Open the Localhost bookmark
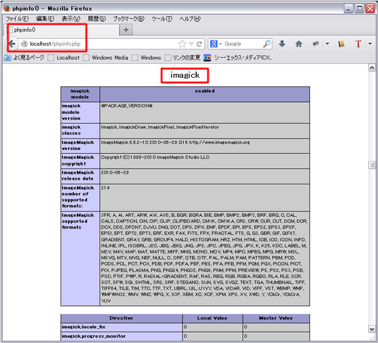The height and width of the screenshot is (343, 378). click(64, 58)
